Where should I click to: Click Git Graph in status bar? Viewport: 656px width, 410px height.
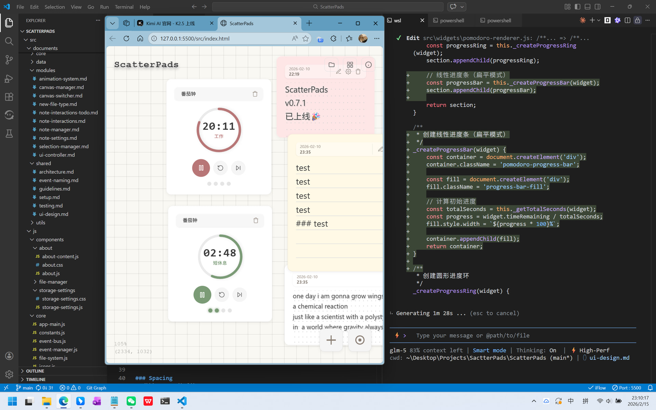96,388
